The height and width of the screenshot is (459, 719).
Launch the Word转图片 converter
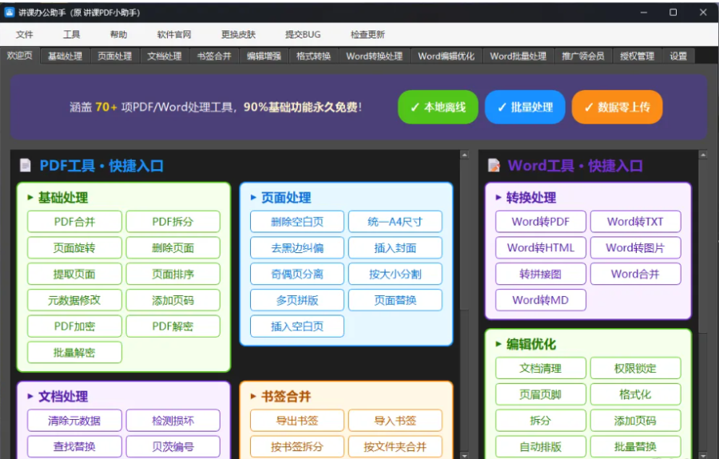(636, 247)
